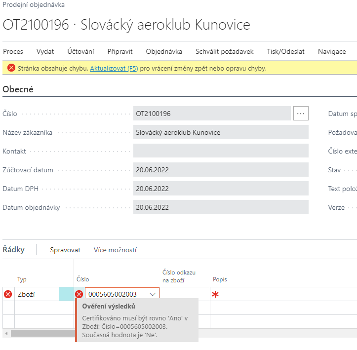This screenshot has width=357, height=350.
Task: Click the error icon at row start
Action: [x=8, y=295]
